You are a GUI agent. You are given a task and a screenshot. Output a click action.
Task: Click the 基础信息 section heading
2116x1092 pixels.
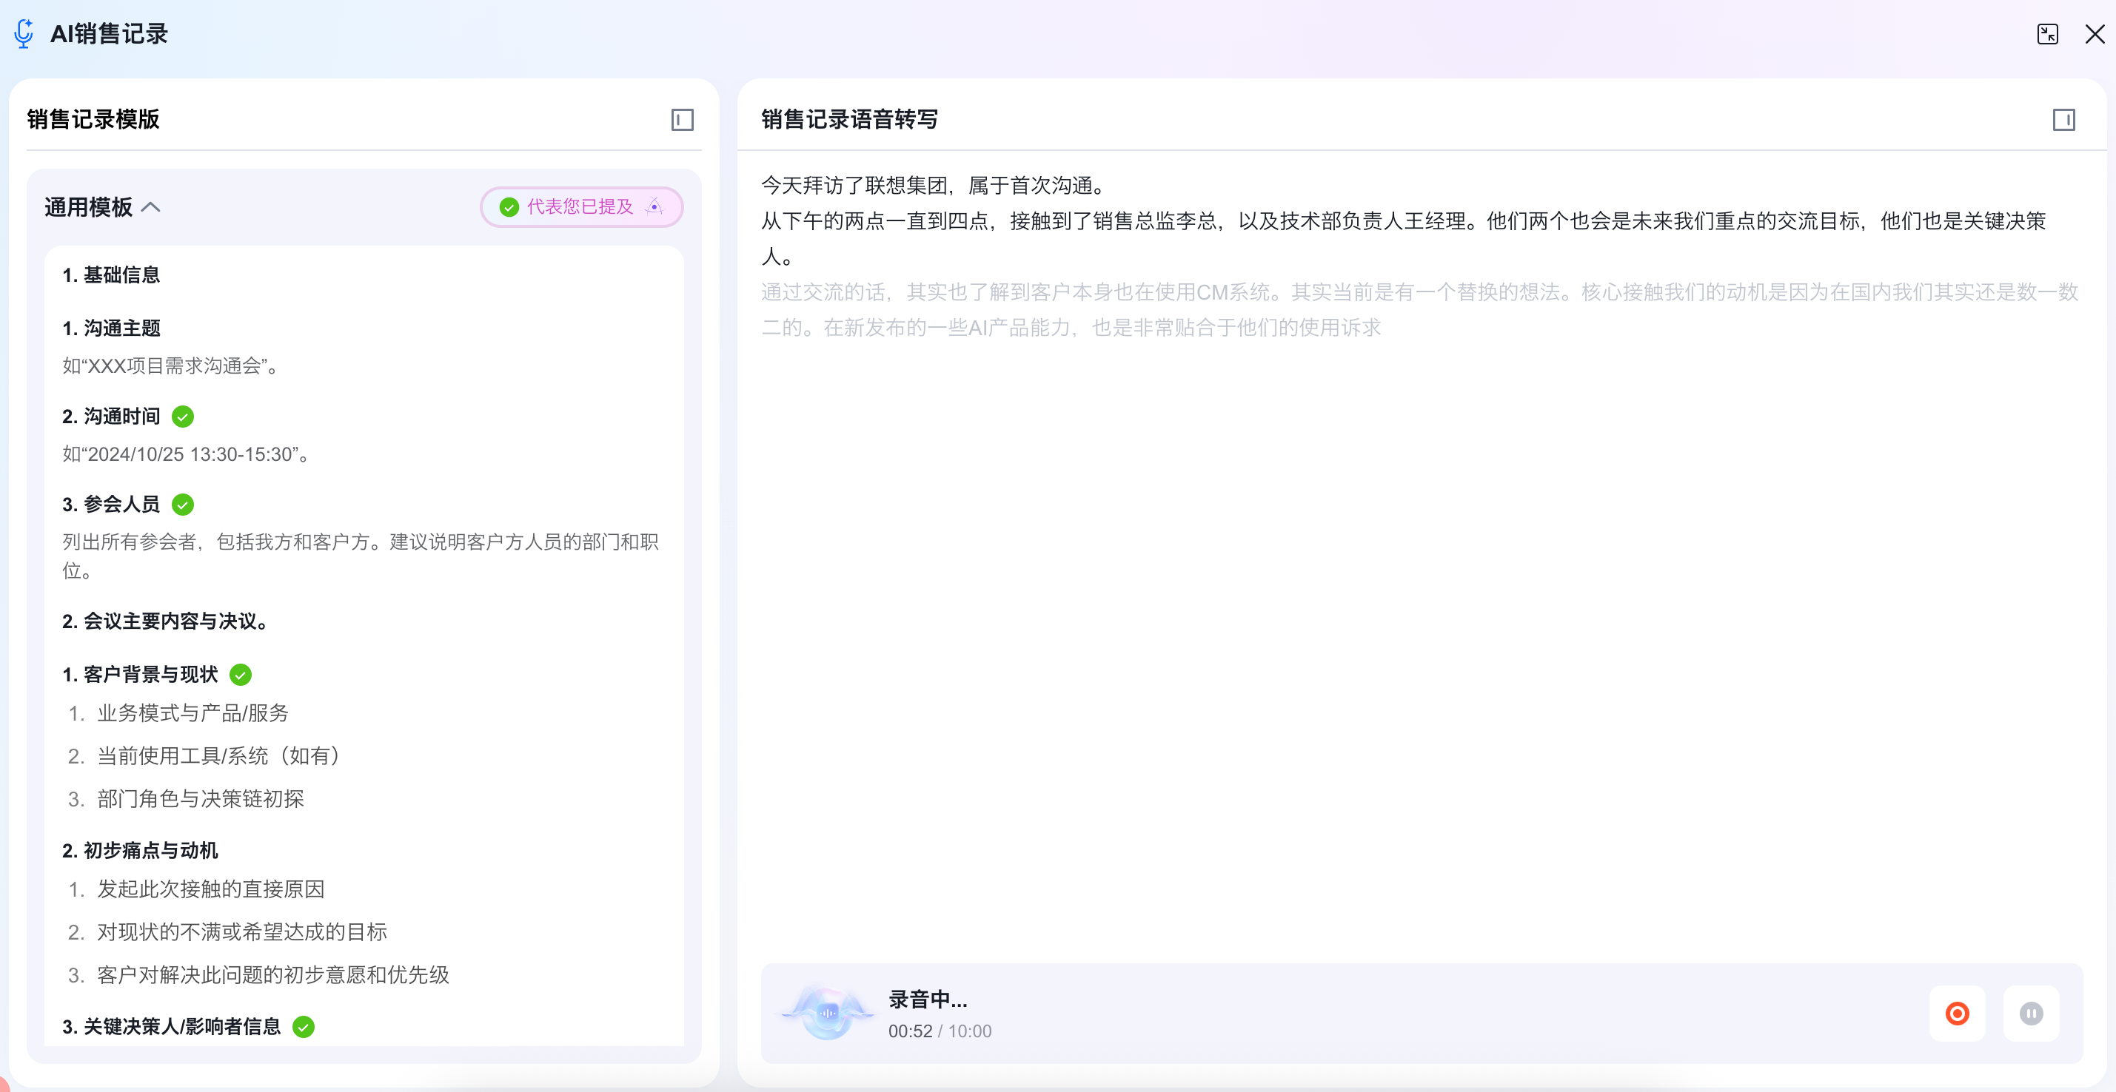(x=112, y=275)
